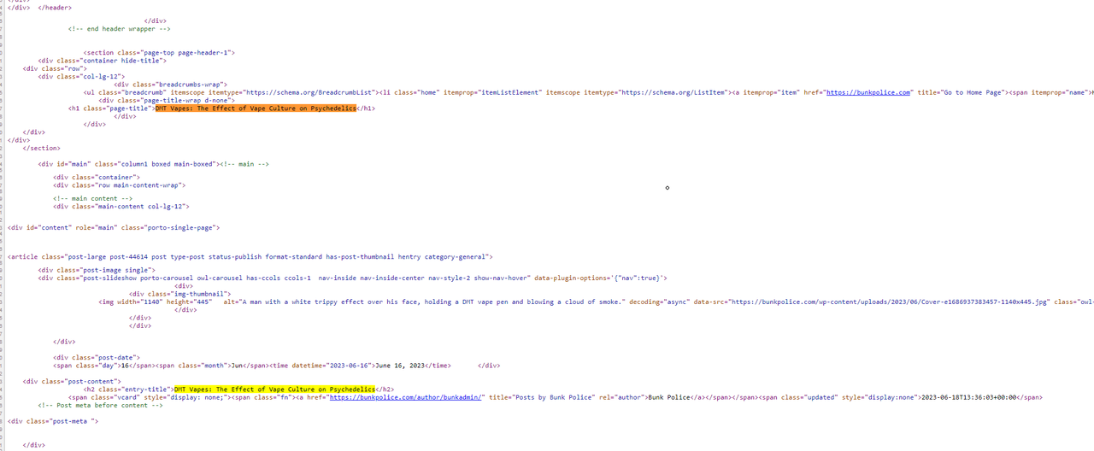Click the article 'post-large post-44614' tag

click(250, 256)
